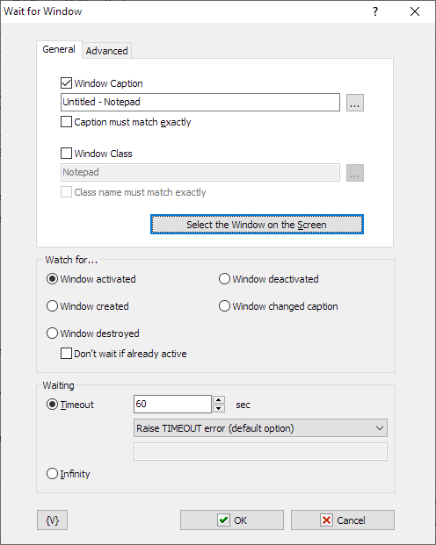Open the {V} variables button
Image resolution: width=436 pixels, height=545 pixels.
coord(52,520)
